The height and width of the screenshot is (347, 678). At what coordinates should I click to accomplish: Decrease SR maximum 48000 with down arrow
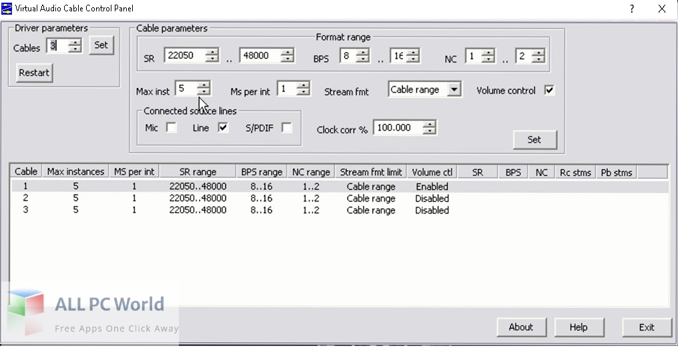tap(287, 59)
